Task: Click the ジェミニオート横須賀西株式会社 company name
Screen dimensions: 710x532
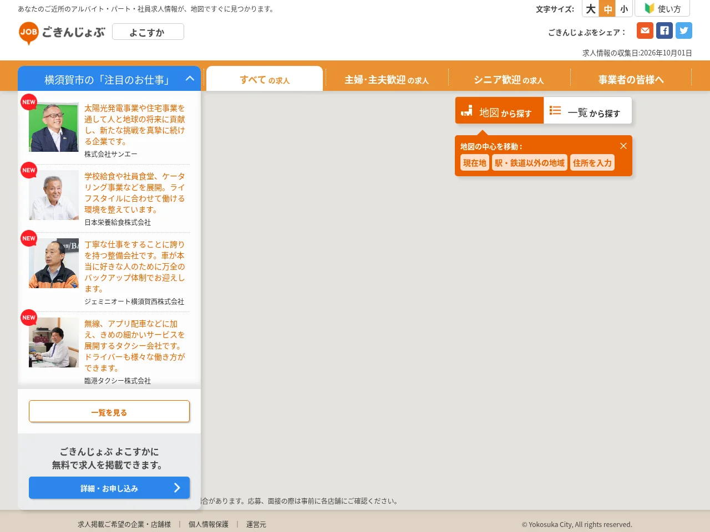Action: (134, 301)
